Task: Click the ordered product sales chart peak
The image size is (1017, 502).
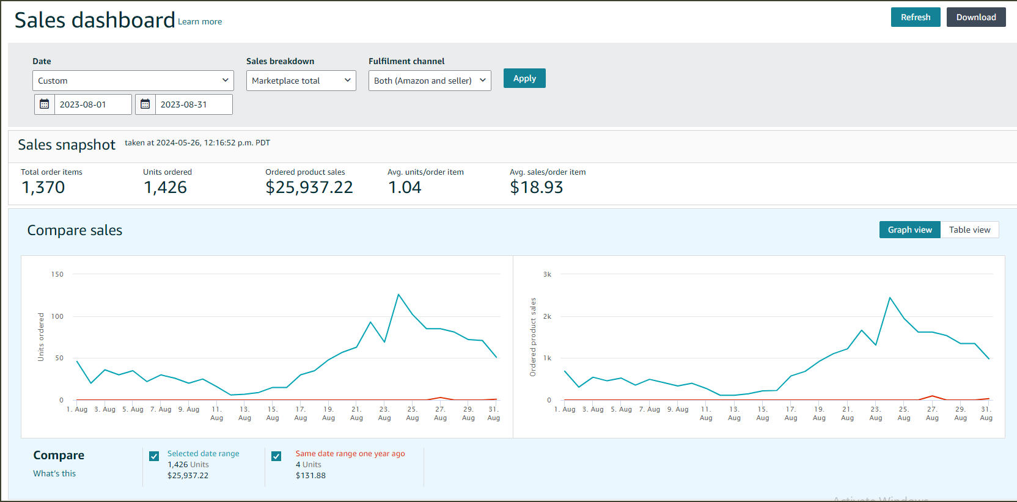Action: click(x=890, y=297)
